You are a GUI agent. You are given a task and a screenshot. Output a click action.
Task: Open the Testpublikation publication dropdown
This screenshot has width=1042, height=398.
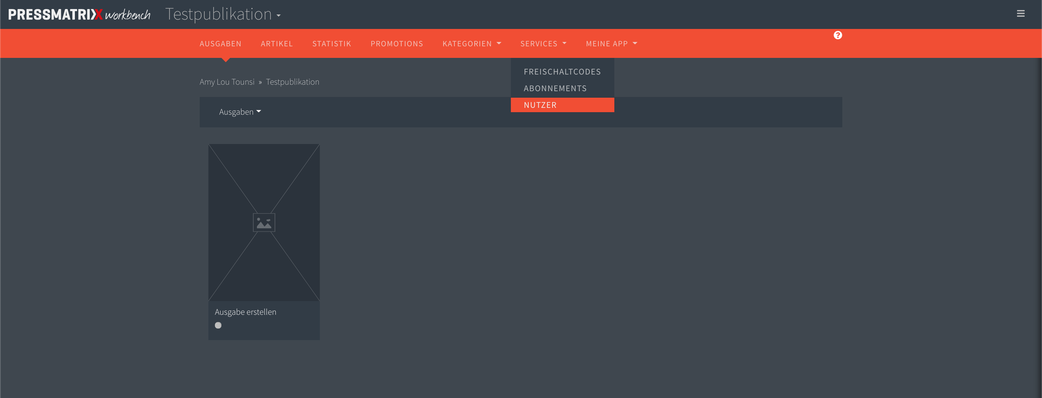223,14
